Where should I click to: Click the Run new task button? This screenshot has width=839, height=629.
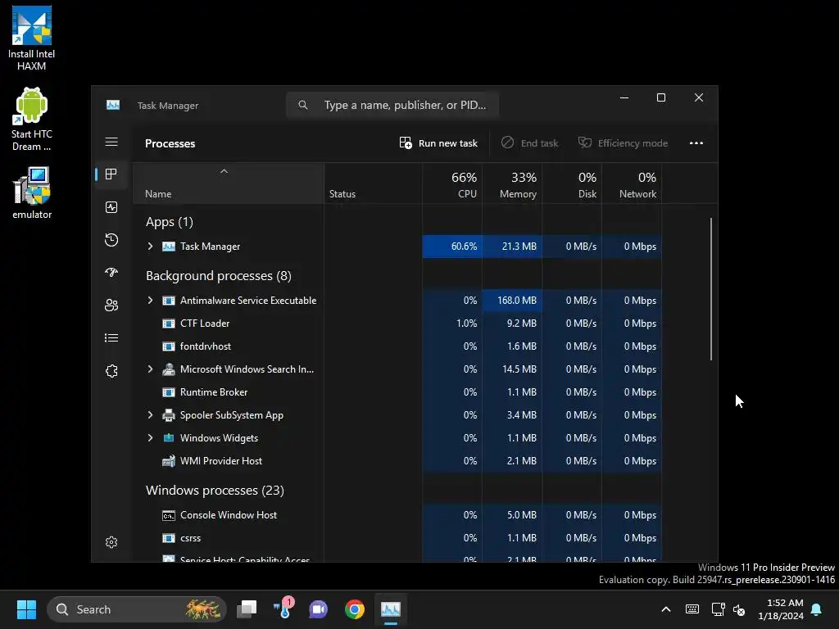tap(438, 143)
